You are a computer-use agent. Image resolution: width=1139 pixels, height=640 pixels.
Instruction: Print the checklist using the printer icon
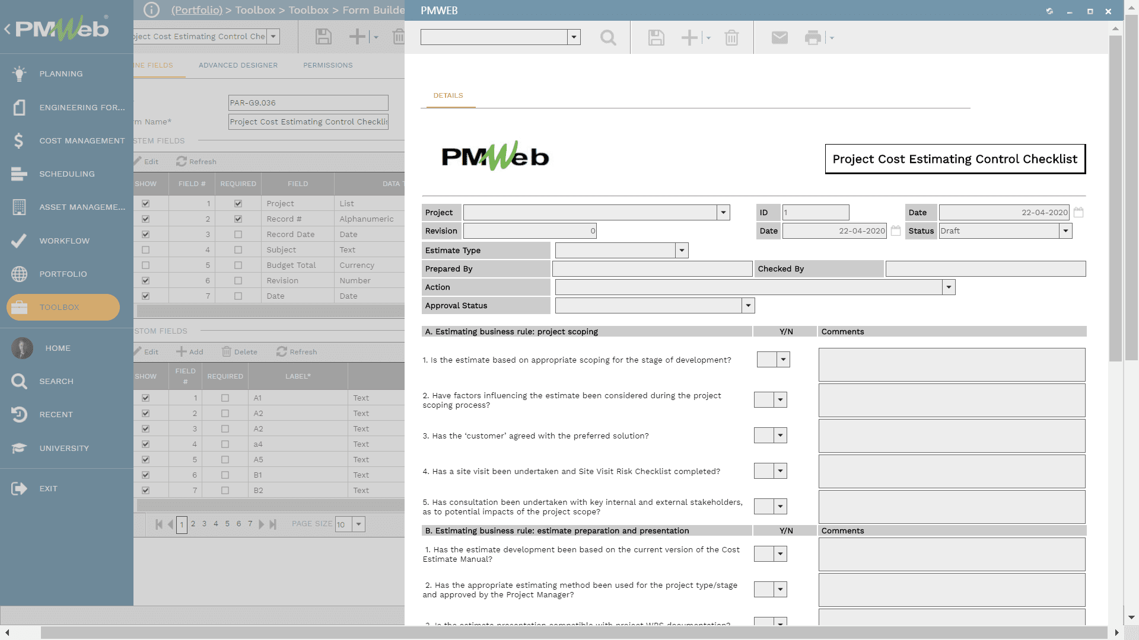[x=813, y=37]
